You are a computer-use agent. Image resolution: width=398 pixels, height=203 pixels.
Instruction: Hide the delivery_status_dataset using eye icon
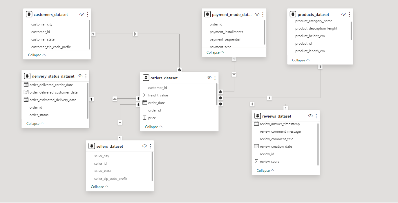pyautogui.click(x=80, y=76)
